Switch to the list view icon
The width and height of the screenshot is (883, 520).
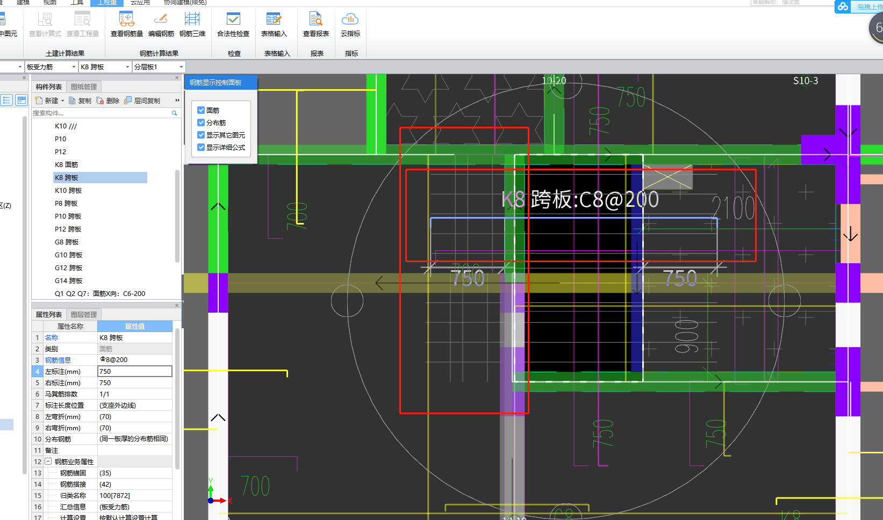pyautogui.click(x=6, y=100)
